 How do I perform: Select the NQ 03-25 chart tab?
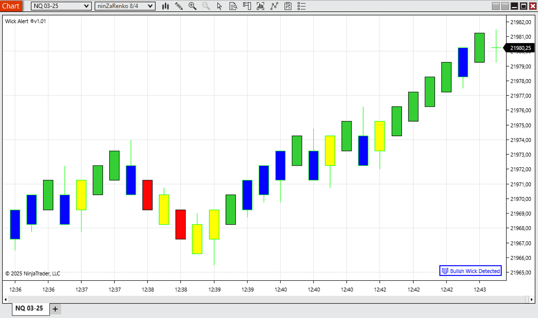pos(30,309)
